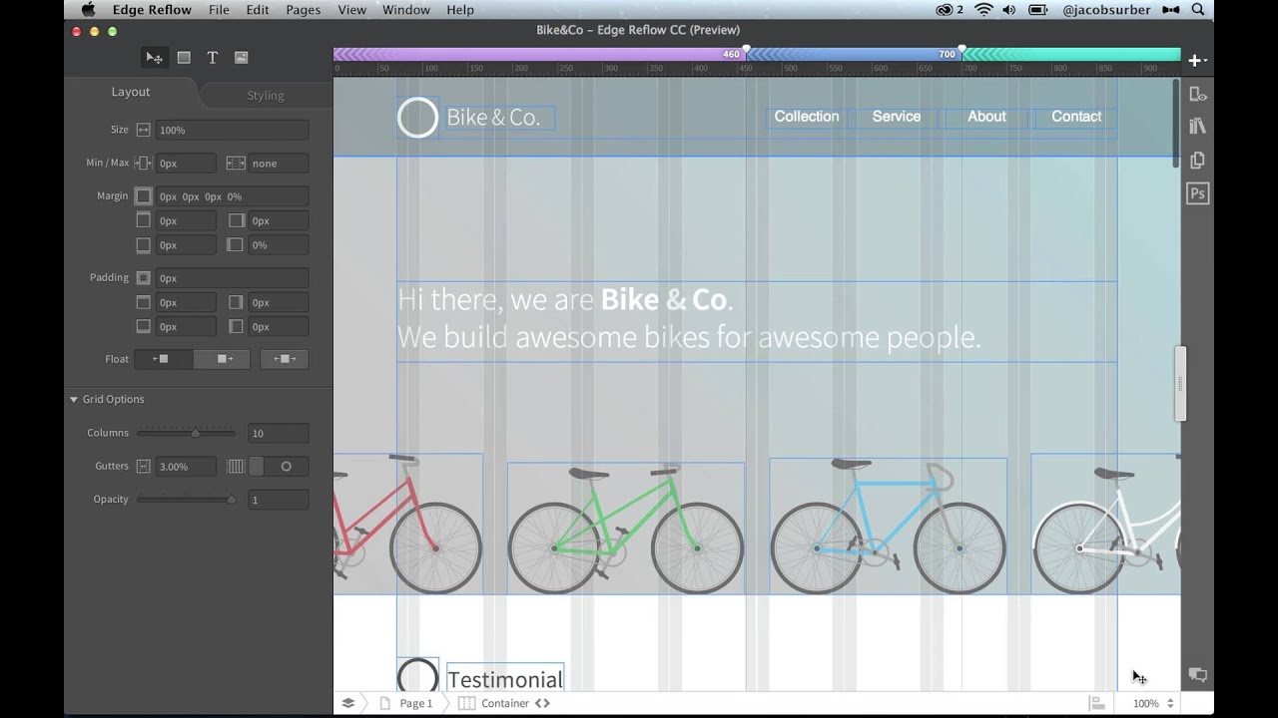Open the Library panel icon
Image resolution: width=1278 pixels, height=718 pixels.
[1198, 127]
